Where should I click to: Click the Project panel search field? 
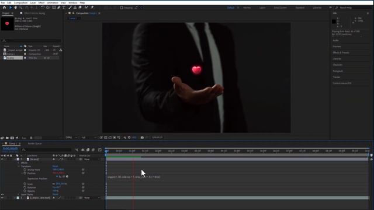32,41
